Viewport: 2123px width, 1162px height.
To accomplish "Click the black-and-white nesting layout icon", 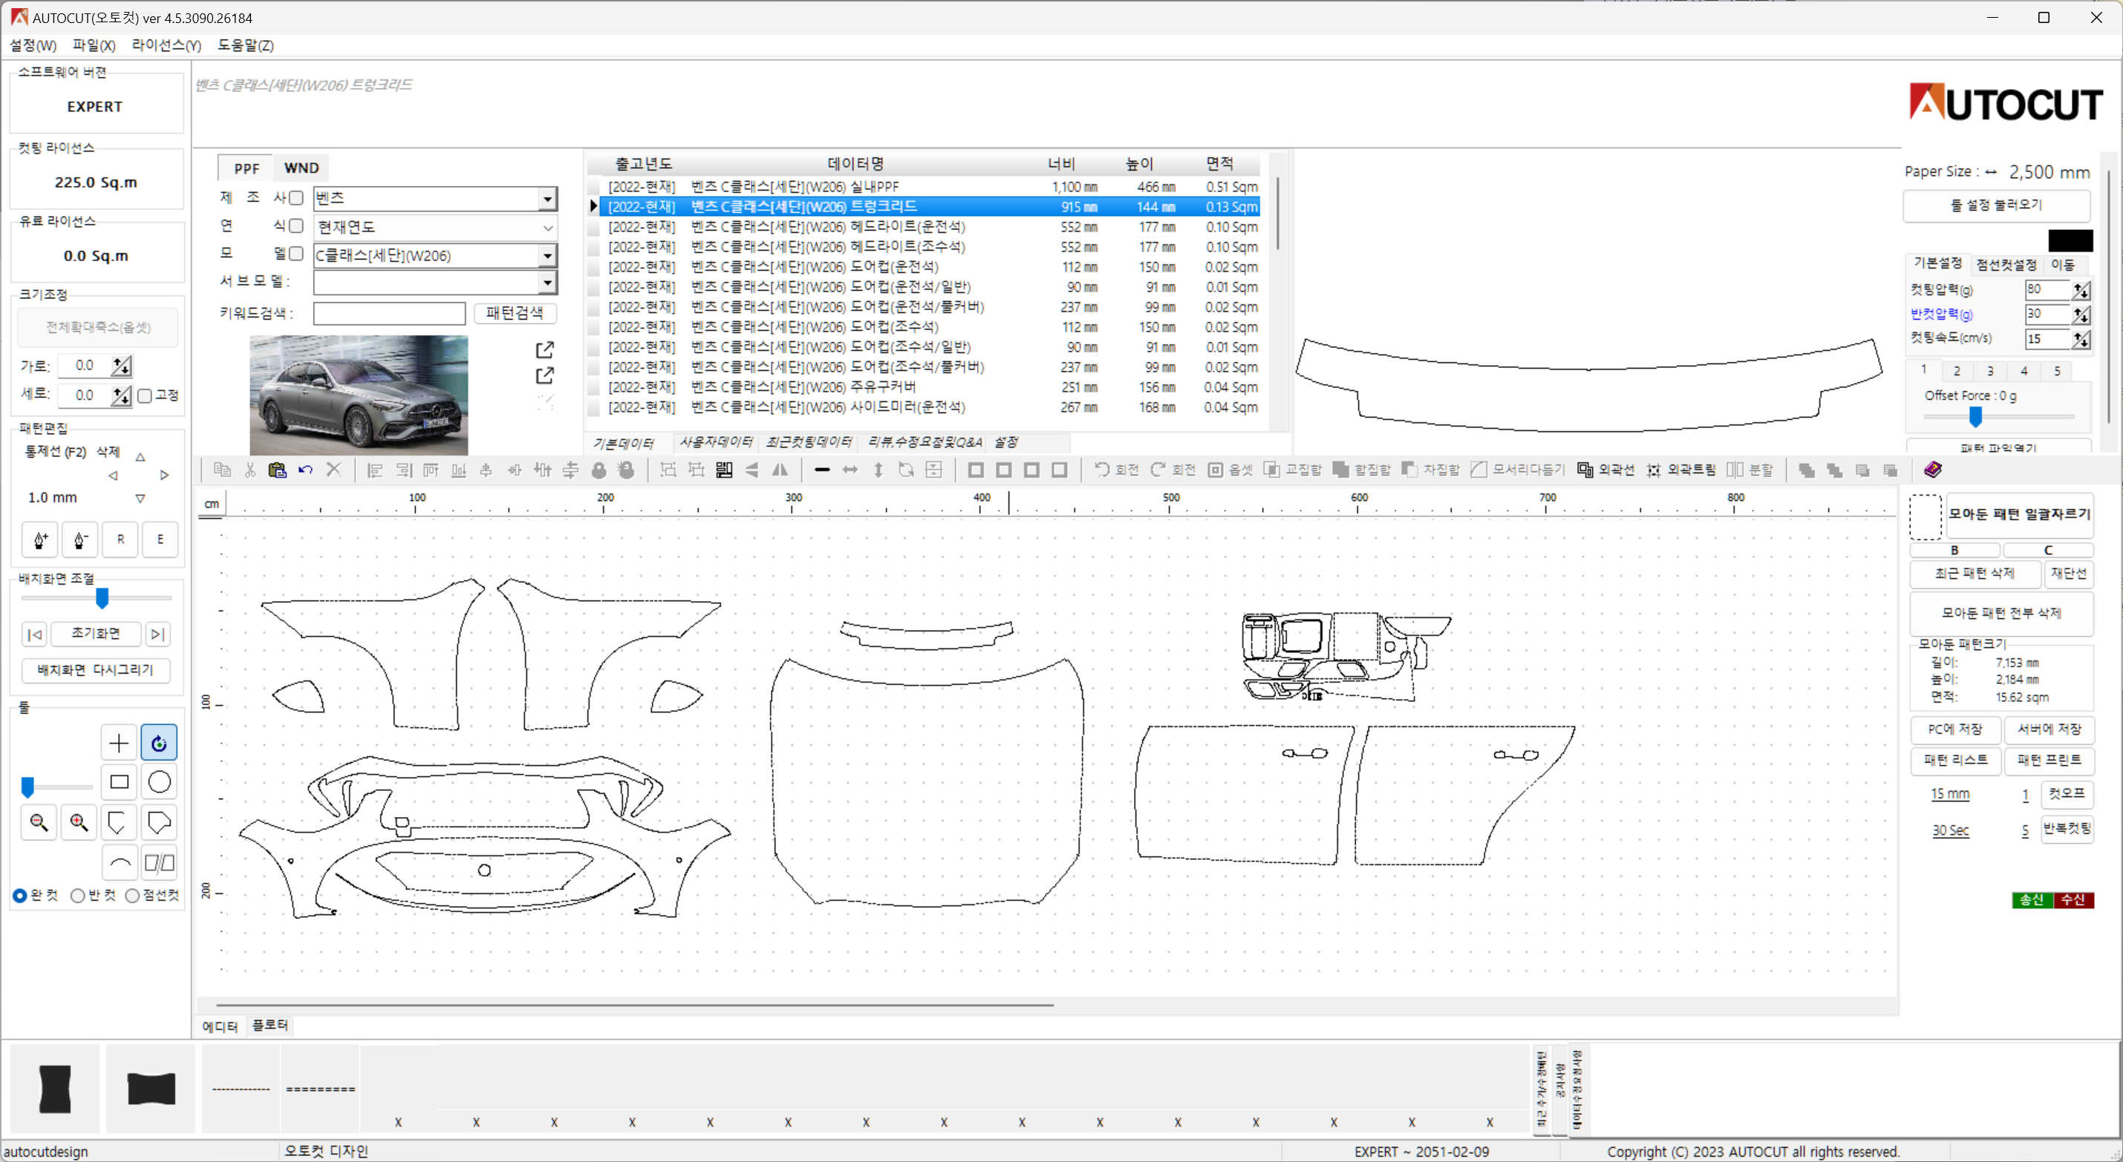I will coord(725,470).
